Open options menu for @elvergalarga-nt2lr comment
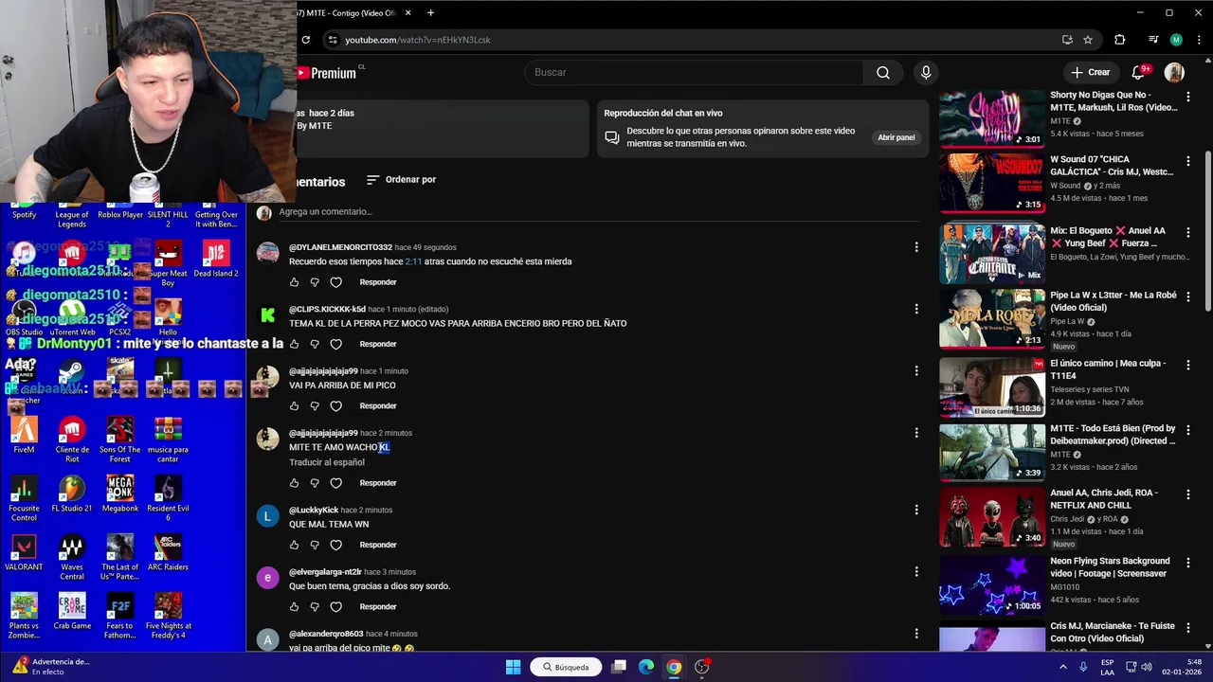The width and height of the screenshot is (1213, 682). [x=915, y=571]
